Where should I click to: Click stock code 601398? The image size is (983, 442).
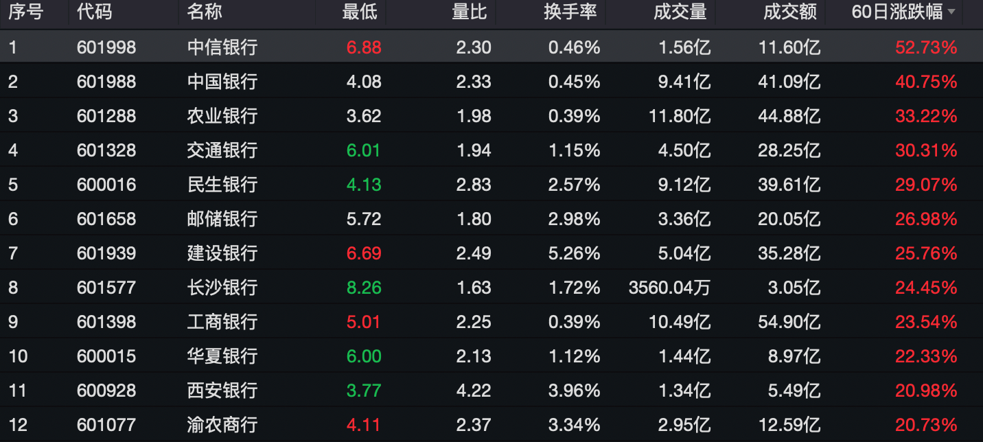tap(106, 321)
